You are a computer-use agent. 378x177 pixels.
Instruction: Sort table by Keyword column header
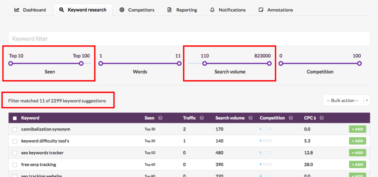pos(30,118)
